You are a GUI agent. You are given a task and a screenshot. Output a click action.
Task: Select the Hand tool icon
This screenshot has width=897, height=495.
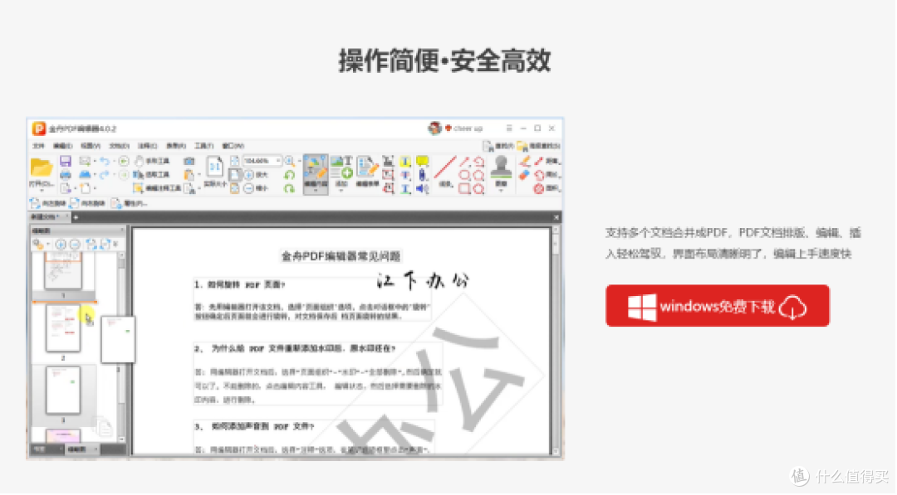point(139,161)
